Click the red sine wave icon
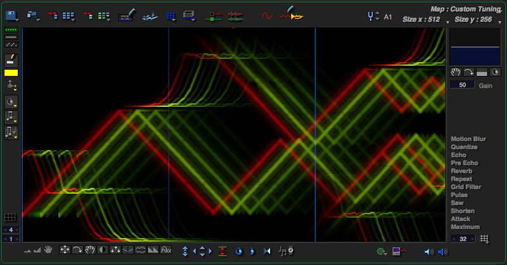This screenshot has width=507, height=265. tap(267, 16)
